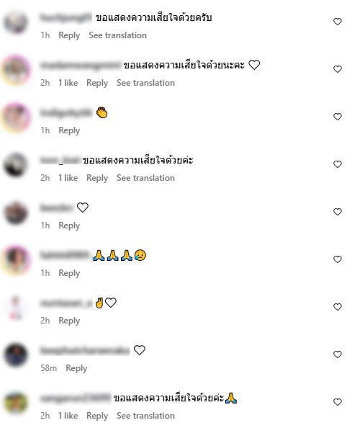This screenshot has height=428, width=352.
Task: Like the single white heart comment posted 1h ago
Action: [338, 212]
